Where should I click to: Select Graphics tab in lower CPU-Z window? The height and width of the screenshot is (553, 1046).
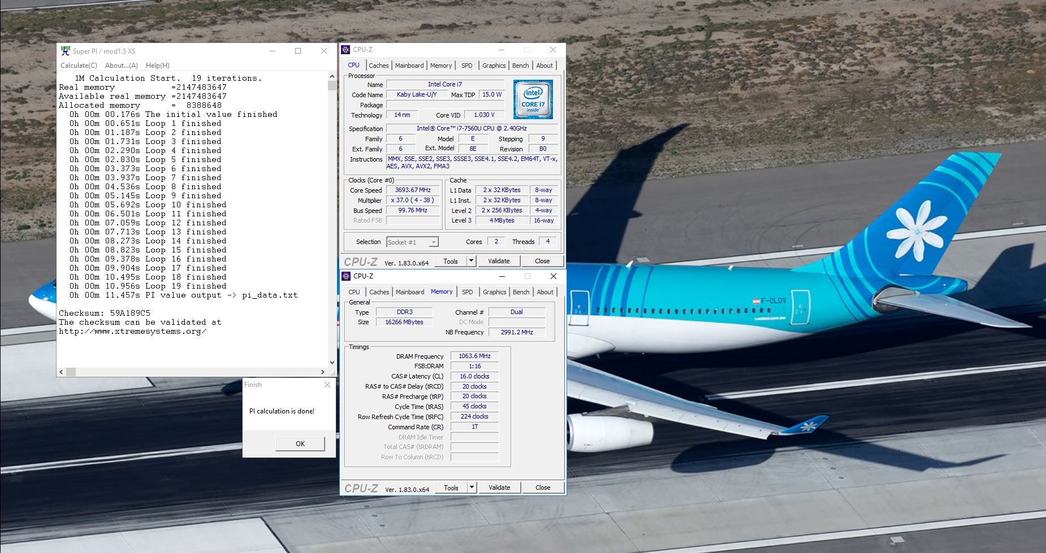click(x=494, y=292)
